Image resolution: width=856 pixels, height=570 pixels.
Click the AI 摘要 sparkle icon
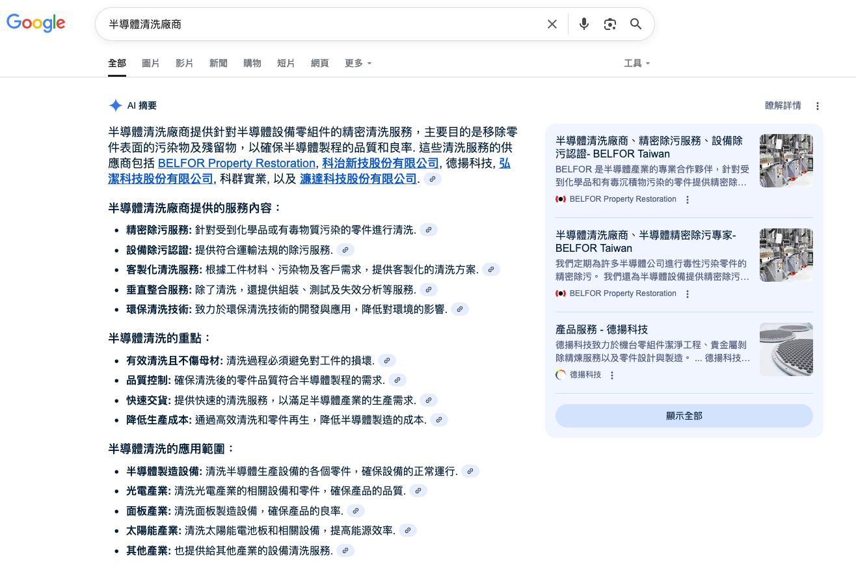pyautogui.click(x=115, y=105)
